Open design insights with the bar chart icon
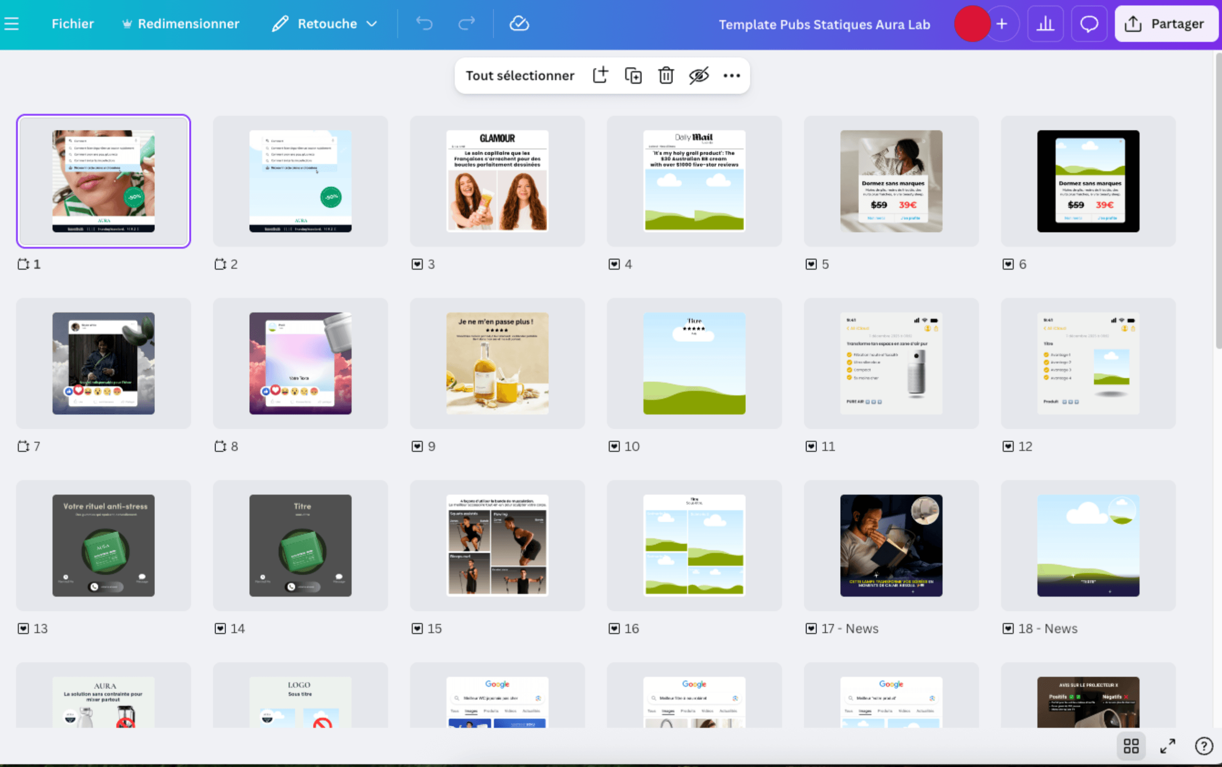Viewport: 1222px width, 767px height. [1046, 23]
